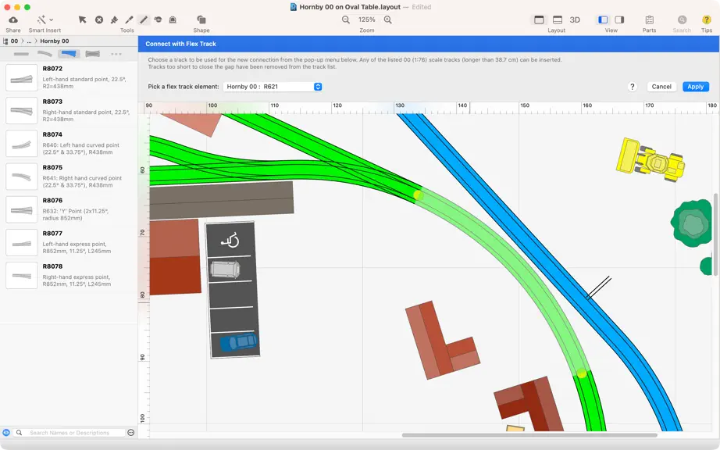The width and height of the screenshot is (720, 450).
Task: Open the Parts list
Action: coord(649,20)
